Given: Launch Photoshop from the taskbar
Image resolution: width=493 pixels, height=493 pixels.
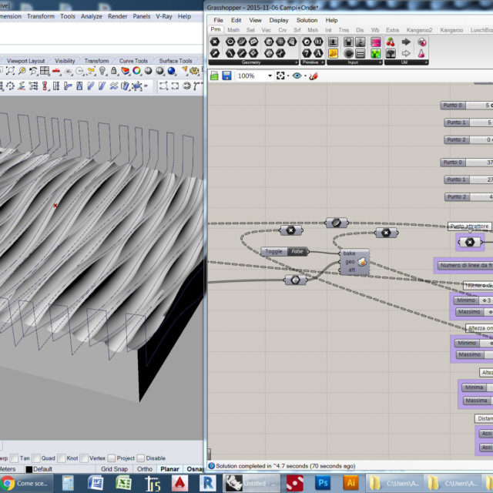Looking at the screenshot, I should (x=324, y=482).
